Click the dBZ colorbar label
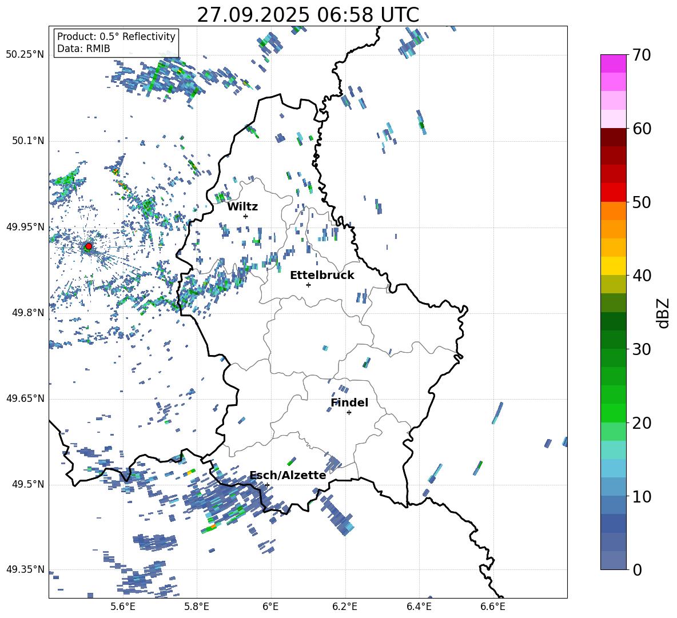 [x=664, y=313]
